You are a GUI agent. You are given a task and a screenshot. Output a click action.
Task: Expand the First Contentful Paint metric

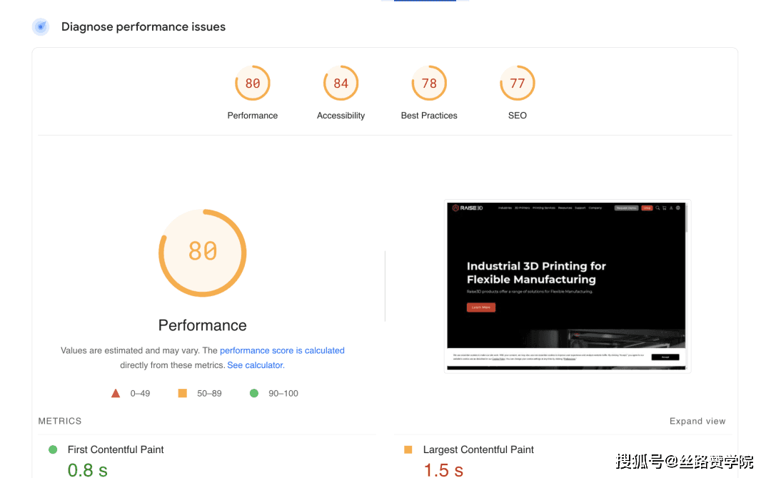click(116, 449)
